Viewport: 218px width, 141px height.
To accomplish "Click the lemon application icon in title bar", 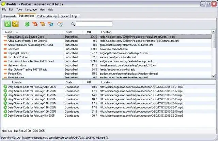I will [3, 4].
